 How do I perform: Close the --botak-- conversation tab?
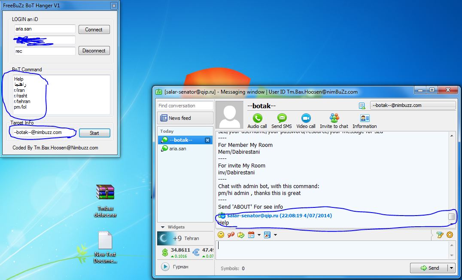(x=207, y=140)
